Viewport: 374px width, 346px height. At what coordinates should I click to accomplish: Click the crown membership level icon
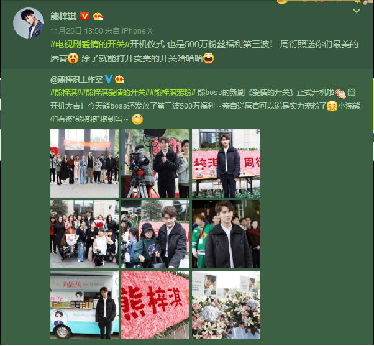[98, 16]
